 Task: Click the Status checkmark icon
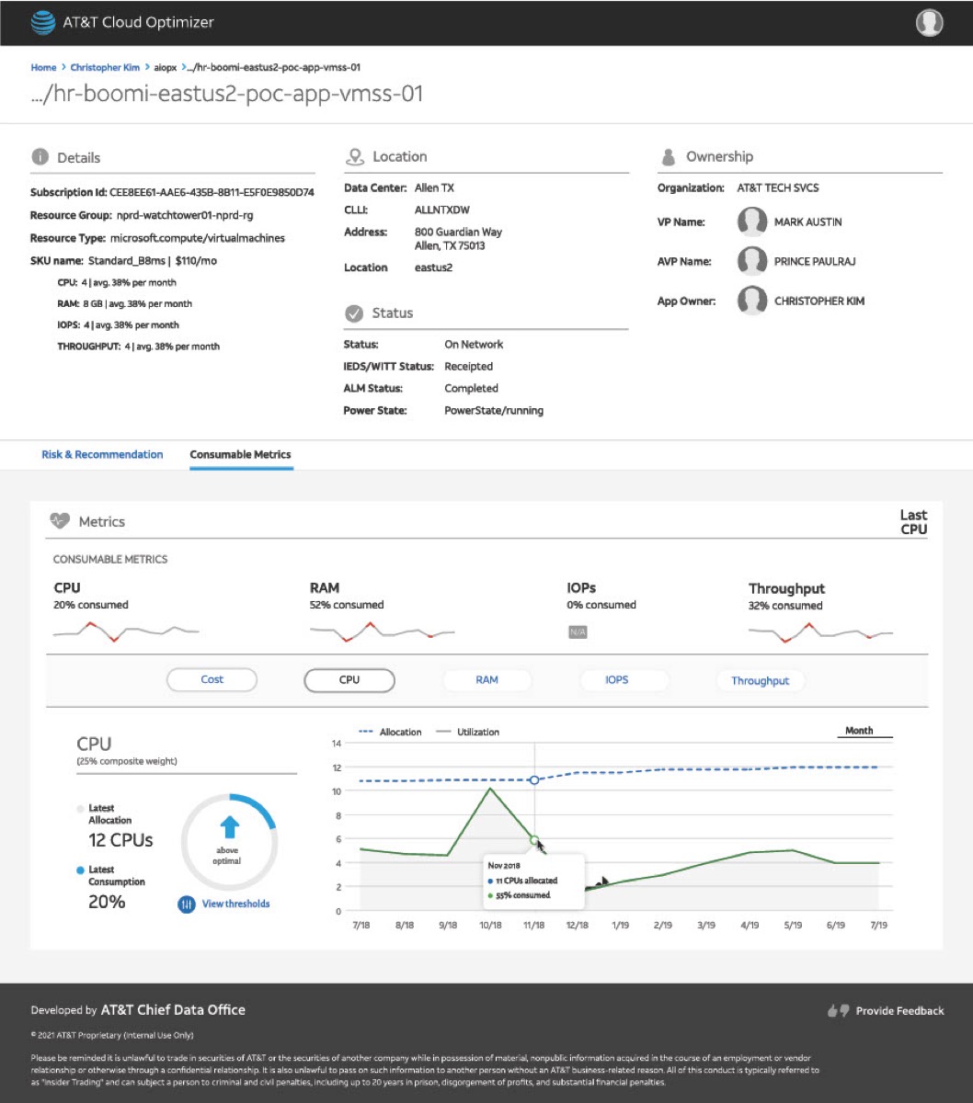[x=354, y=313]
